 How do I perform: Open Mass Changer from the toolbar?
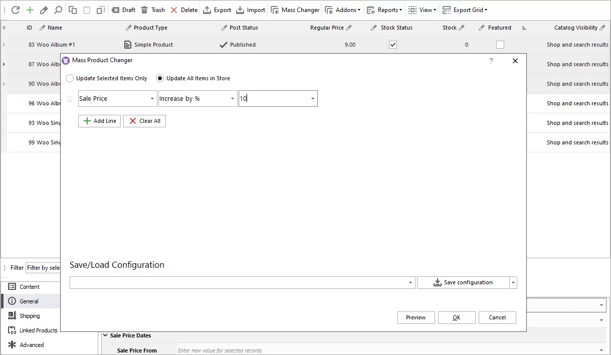295,10
